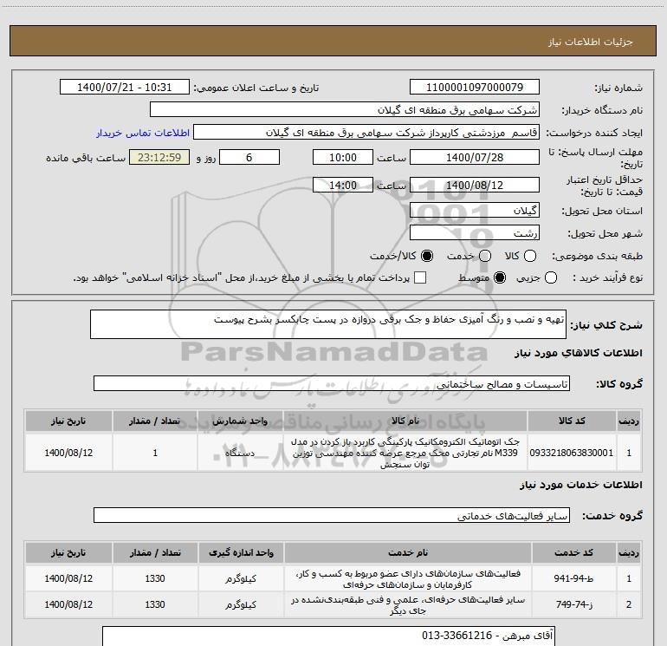Click the نام کالا column header
The height and width of the screenshot is (646, 667).
405,421
